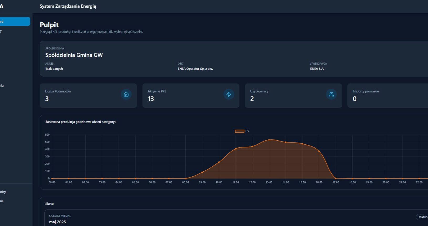Click the System Zarządzania Energią header title
Screen dimensions: 428x226
click(68, 6)
